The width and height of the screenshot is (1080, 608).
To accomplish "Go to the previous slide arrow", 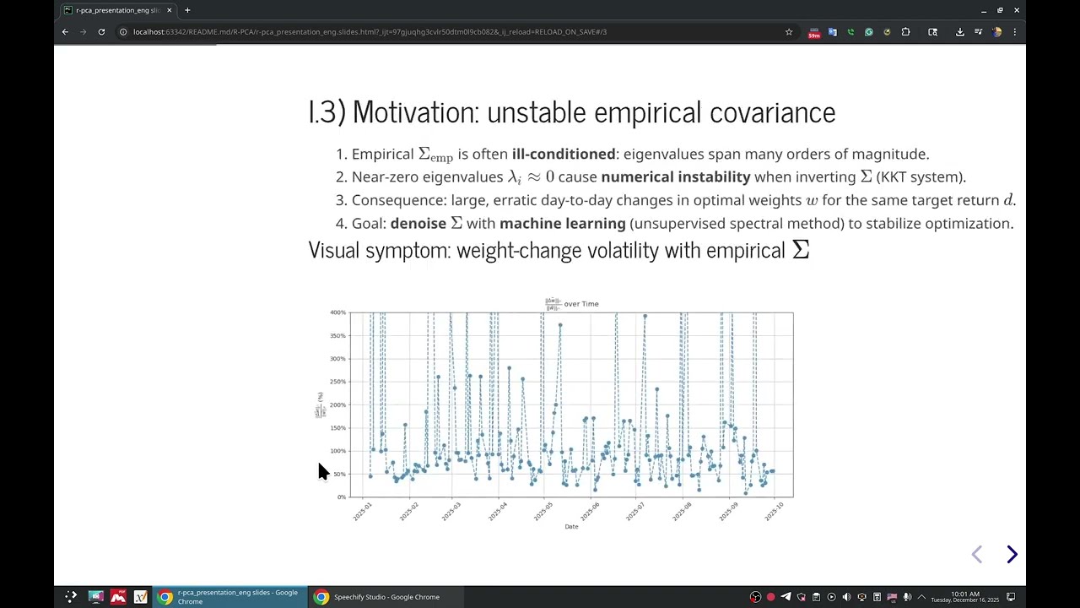I will tap(977, 554).
